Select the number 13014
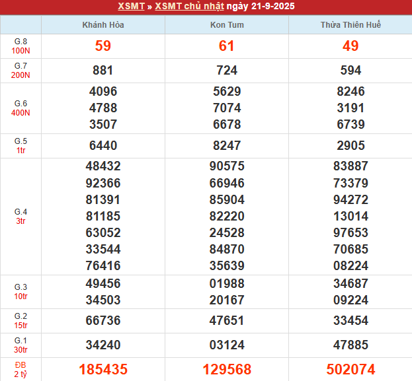 click(350, 217)
